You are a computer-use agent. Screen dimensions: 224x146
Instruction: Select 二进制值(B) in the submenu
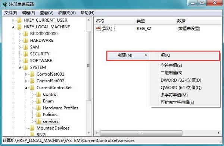(x=184, y=73)
